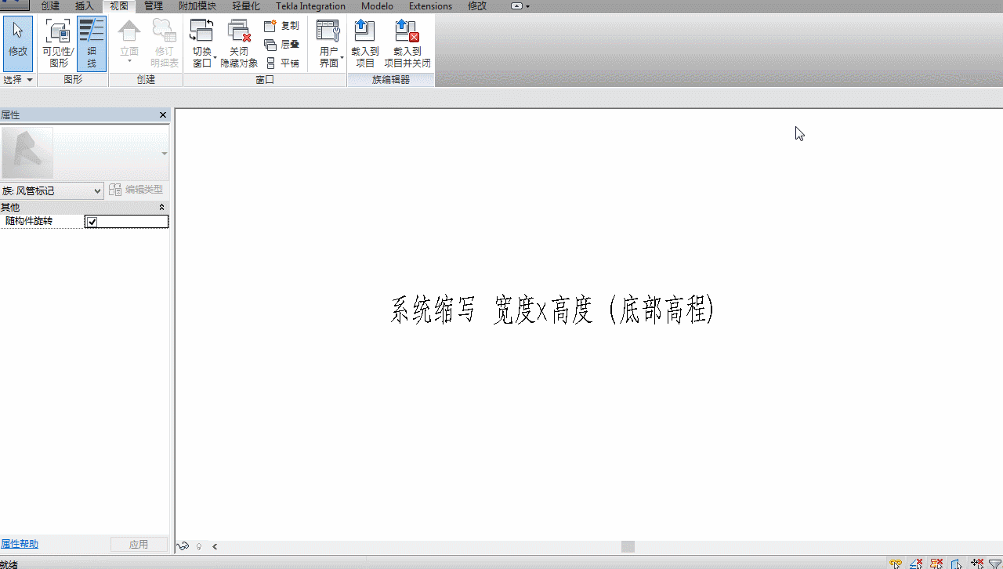Click the selection filter funnel icon
This screenshot has width=1003, height=569.
coord(995,564)
